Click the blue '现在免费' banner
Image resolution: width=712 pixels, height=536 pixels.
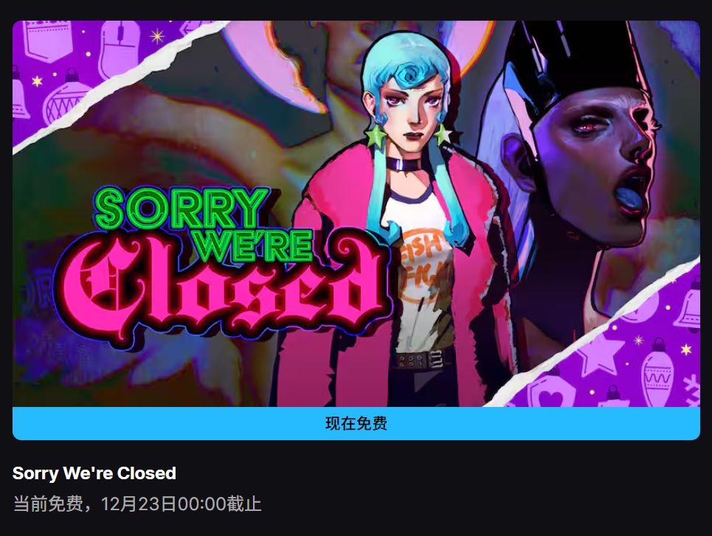point(356,423)
